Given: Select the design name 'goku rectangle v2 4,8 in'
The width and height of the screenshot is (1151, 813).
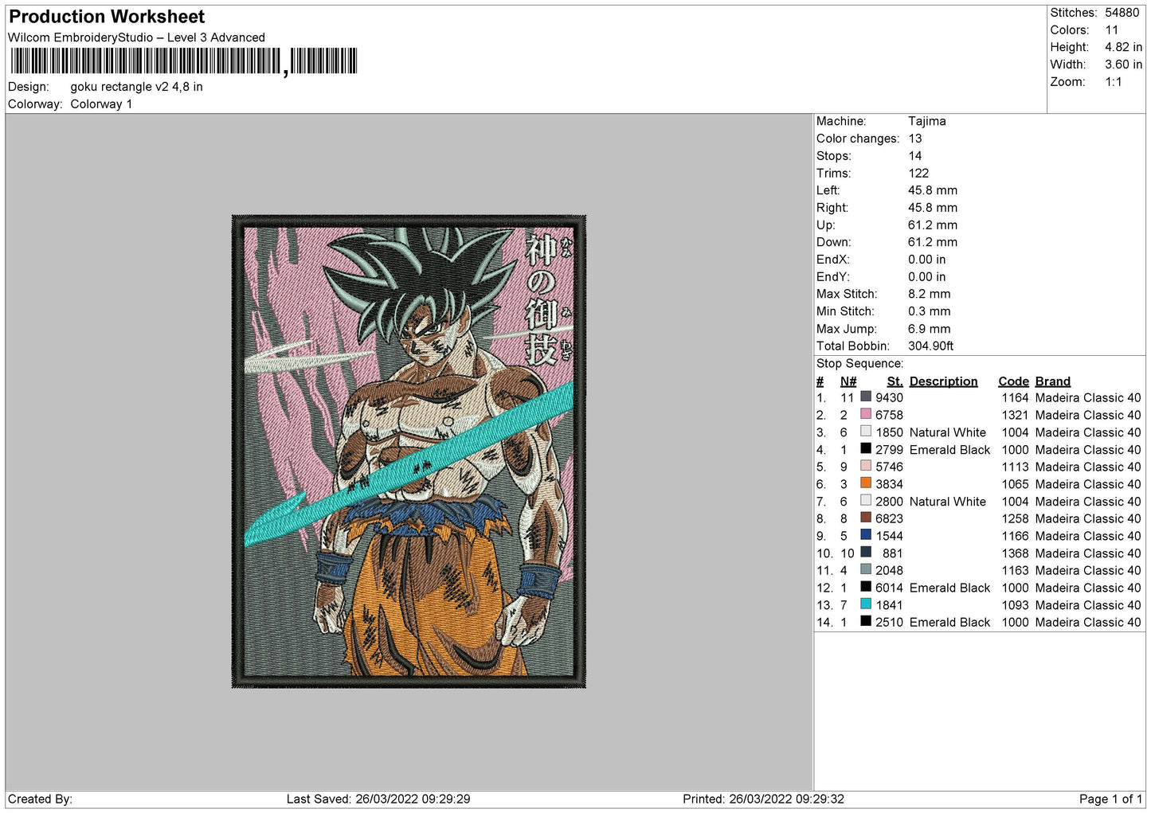Looking at the screenshot, I should coord(136,87).
